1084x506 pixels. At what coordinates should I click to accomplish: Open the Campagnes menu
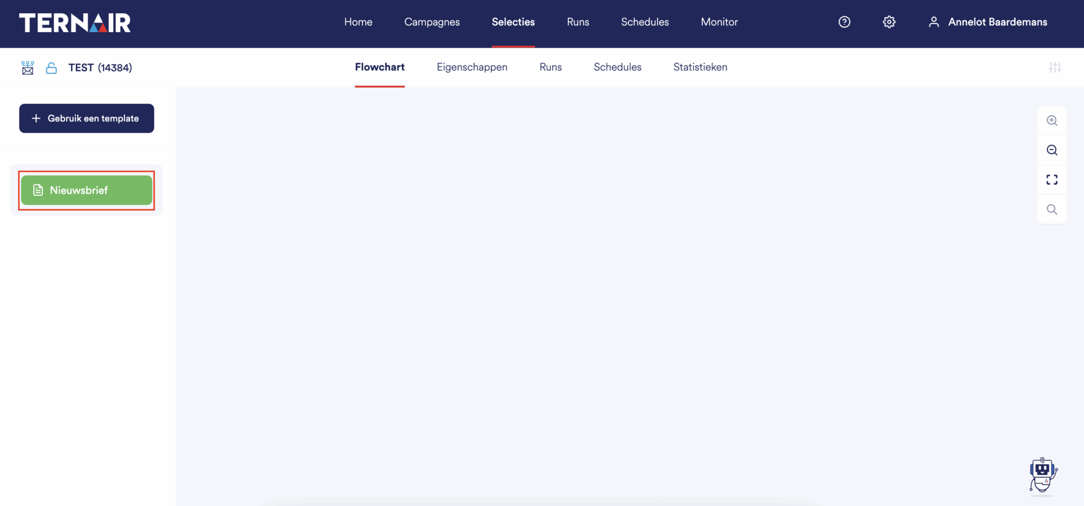(x=432, y=22)
